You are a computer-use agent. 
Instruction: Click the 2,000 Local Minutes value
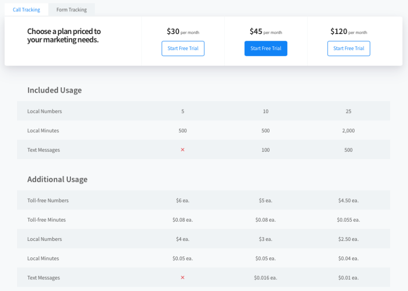[x=348, y=130]
